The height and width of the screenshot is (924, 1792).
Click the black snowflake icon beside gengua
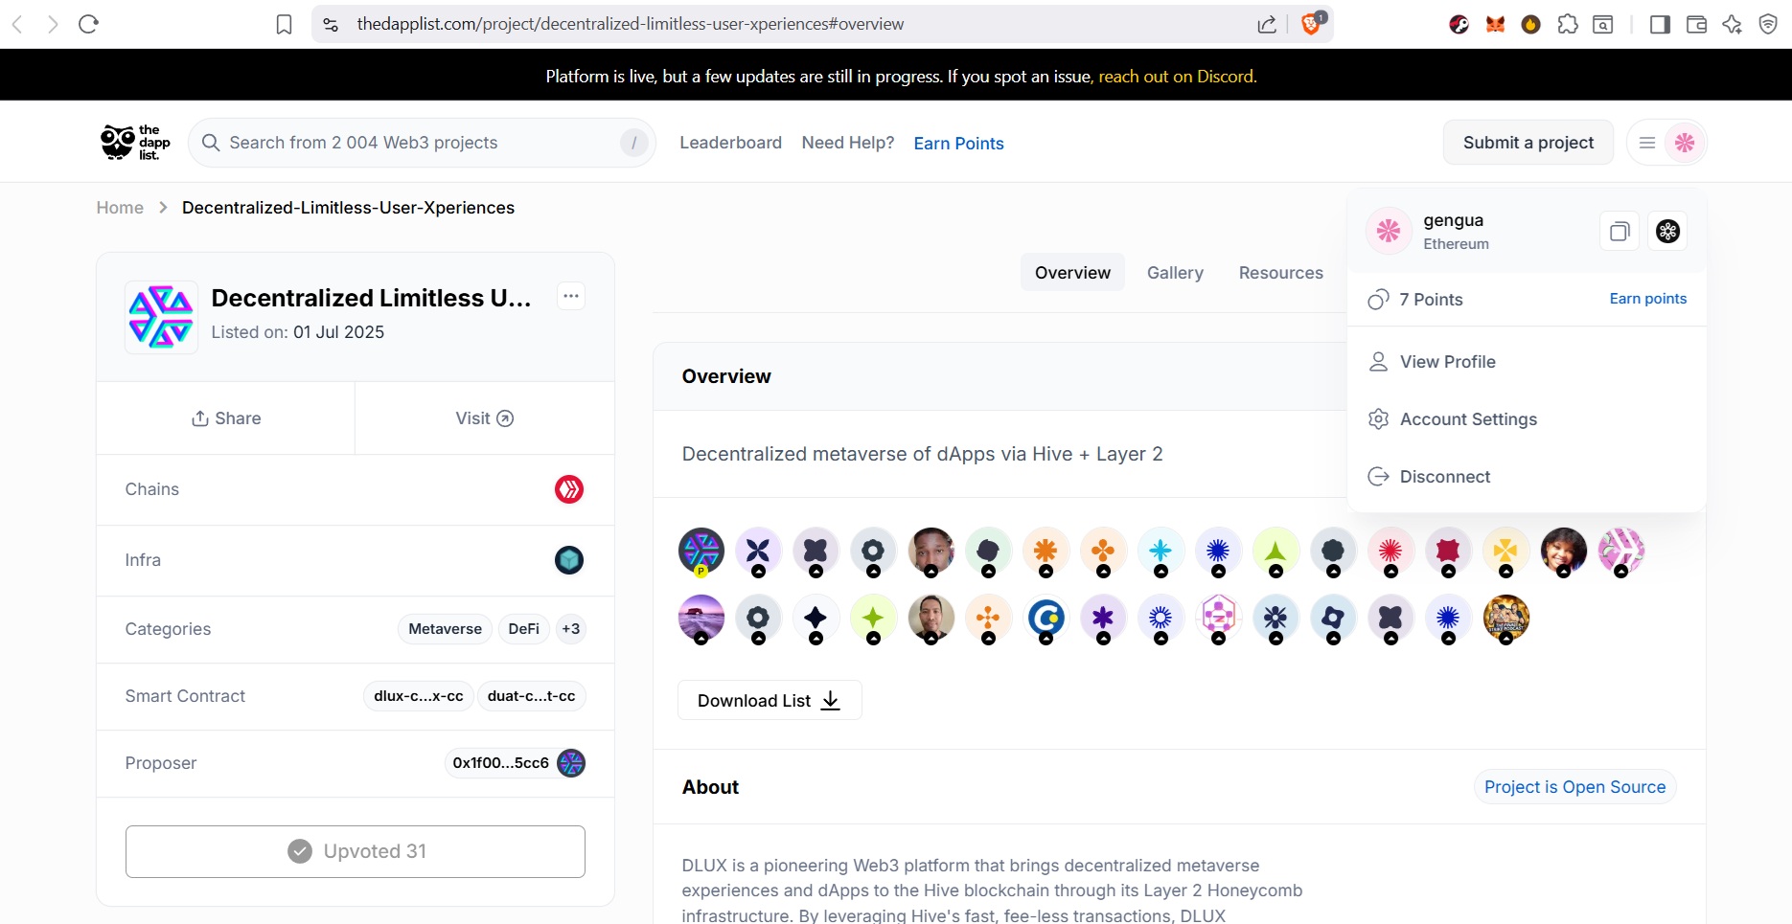coord(1667,231)
